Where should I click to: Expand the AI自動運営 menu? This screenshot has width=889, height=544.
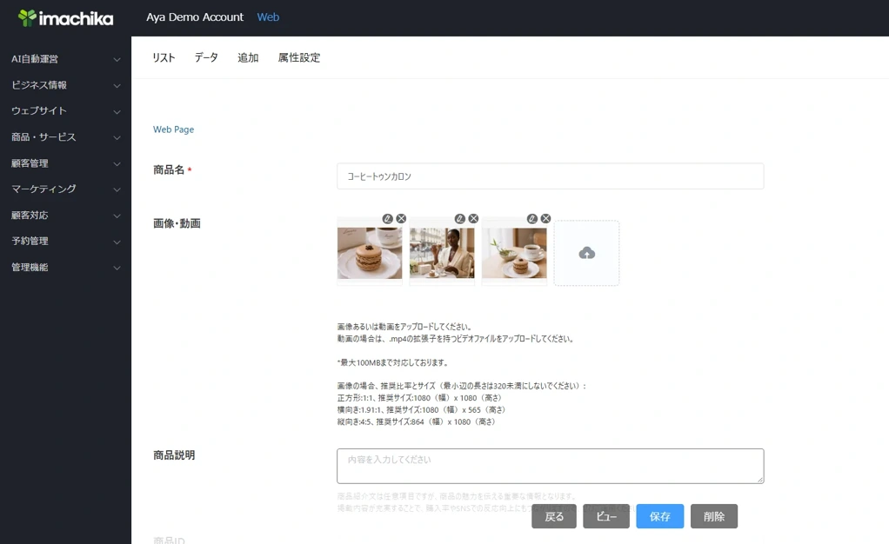pyautogui.click(x=66, y=59)
